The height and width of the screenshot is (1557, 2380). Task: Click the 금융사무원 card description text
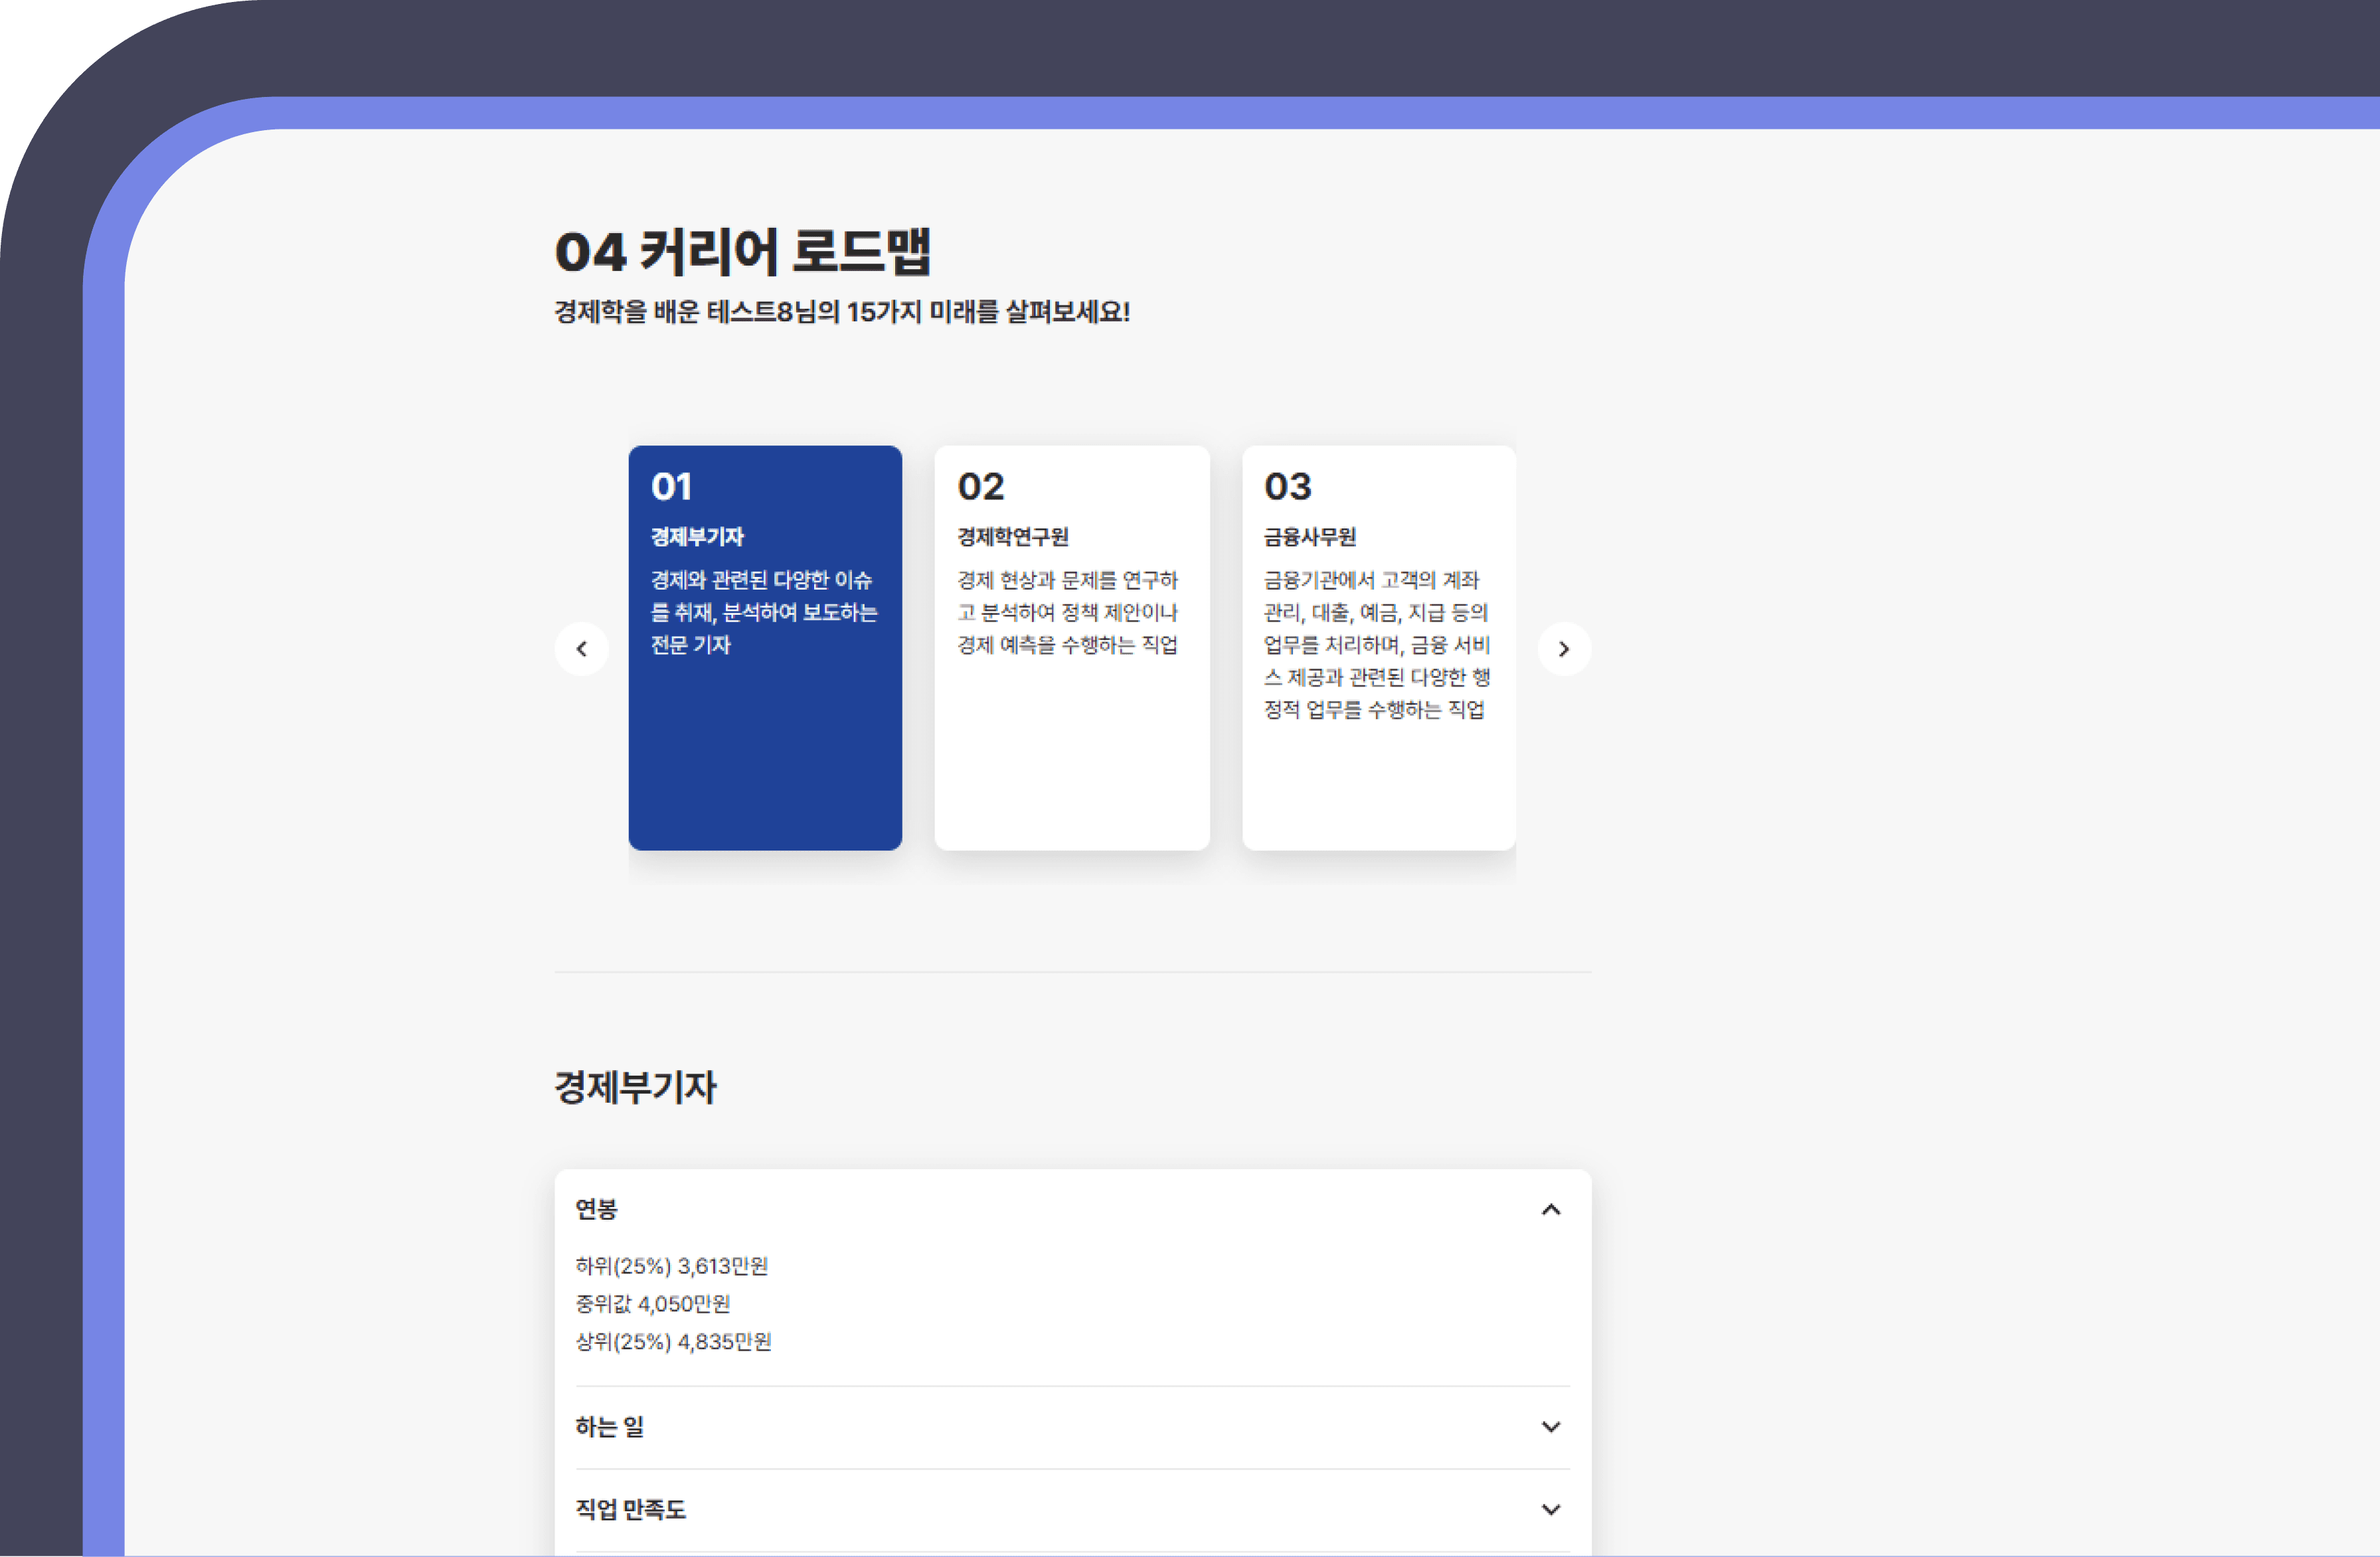tap(1376, 644)
